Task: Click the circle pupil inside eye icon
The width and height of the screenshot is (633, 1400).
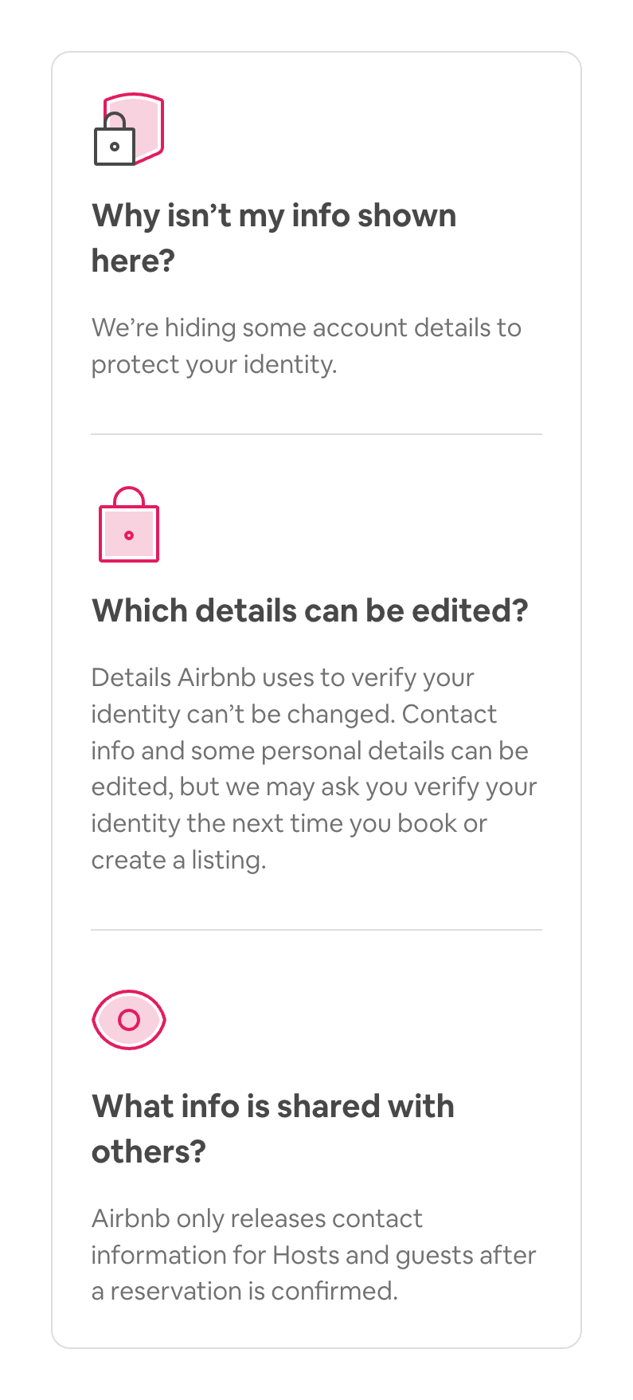Action: point(128,1020)
